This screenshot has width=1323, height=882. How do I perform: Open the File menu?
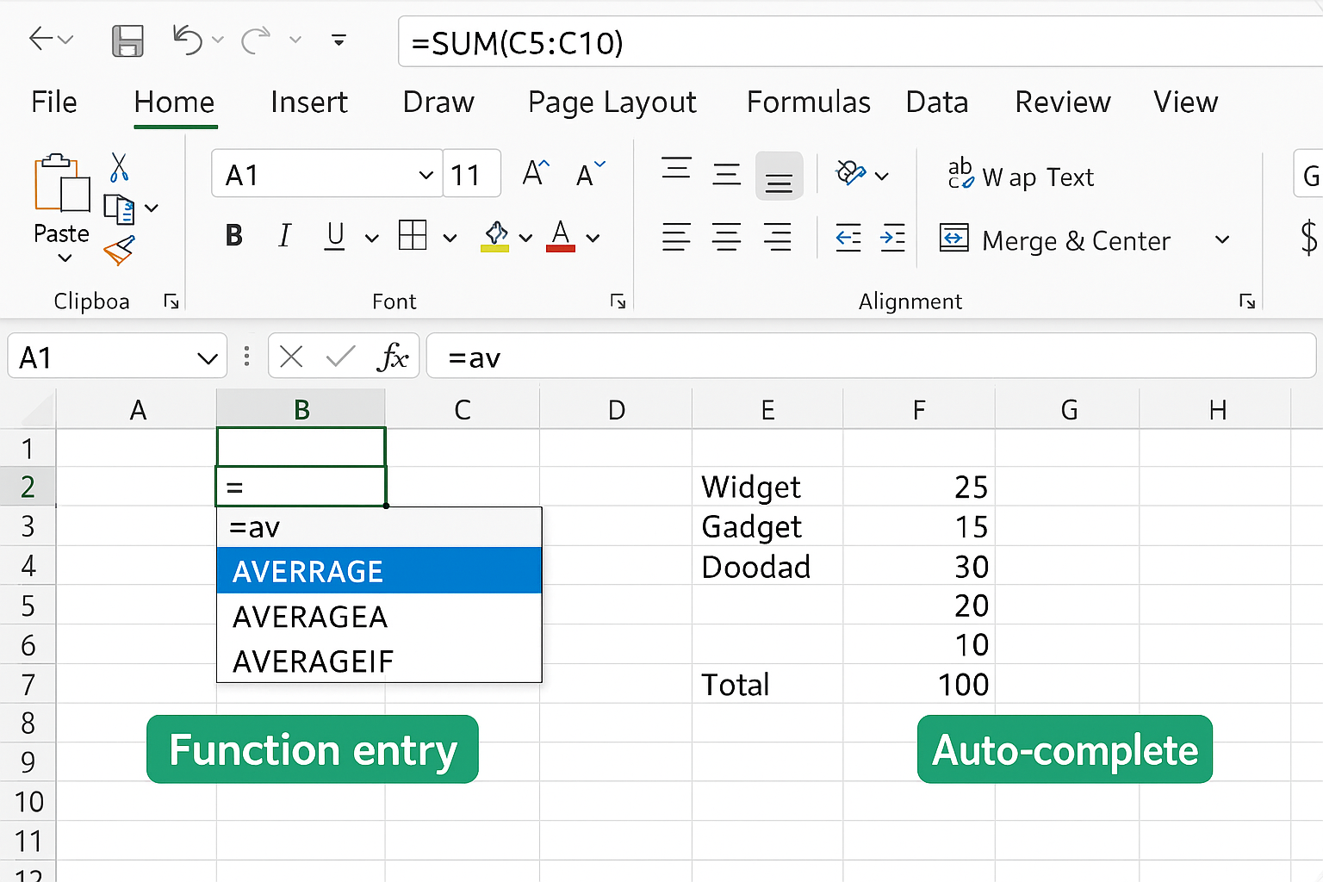[53, 102]
